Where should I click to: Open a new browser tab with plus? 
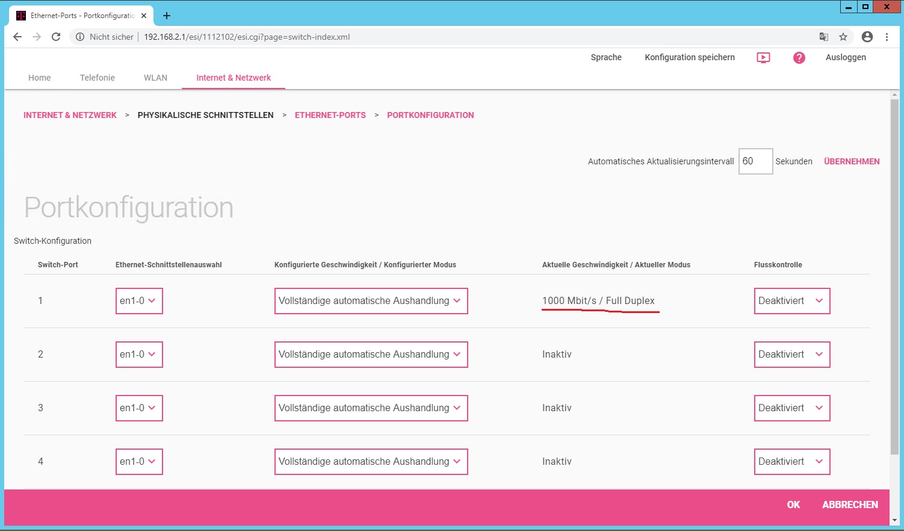click(x=167, y=16)
